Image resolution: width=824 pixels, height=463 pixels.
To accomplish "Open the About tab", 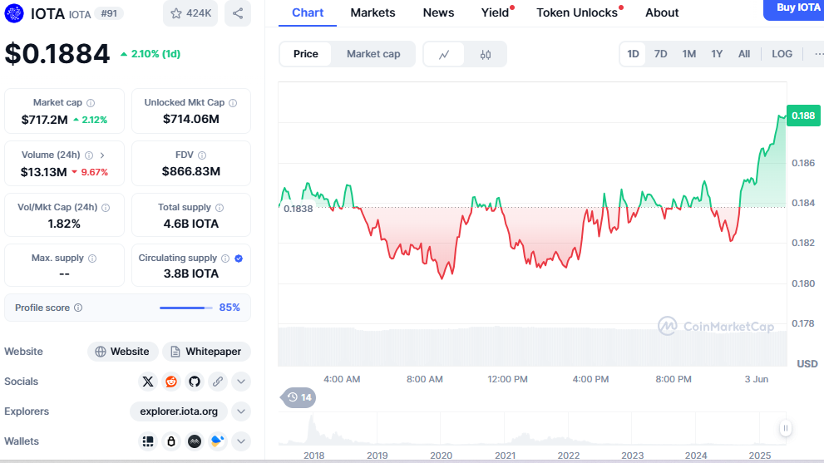I will 662,12.
